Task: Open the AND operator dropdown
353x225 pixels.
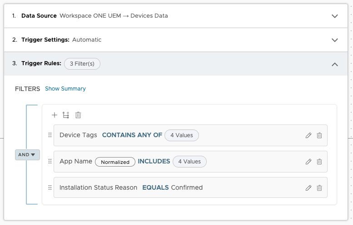Action: coord(27,155)
